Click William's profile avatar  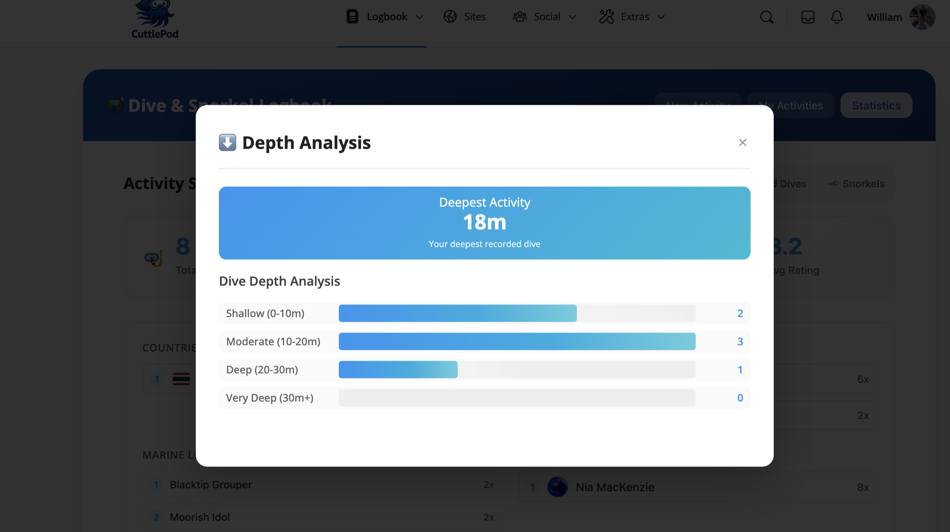[x=921, y=17]
